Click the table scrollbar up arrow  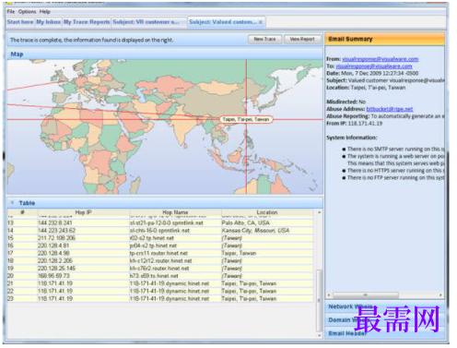tap(319, 212)
